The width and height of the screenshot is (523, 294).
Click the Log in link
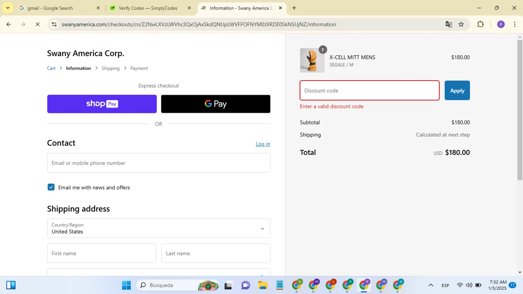263,144
